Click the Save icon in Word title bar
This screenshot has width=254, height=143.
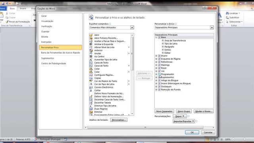point(3,4)
